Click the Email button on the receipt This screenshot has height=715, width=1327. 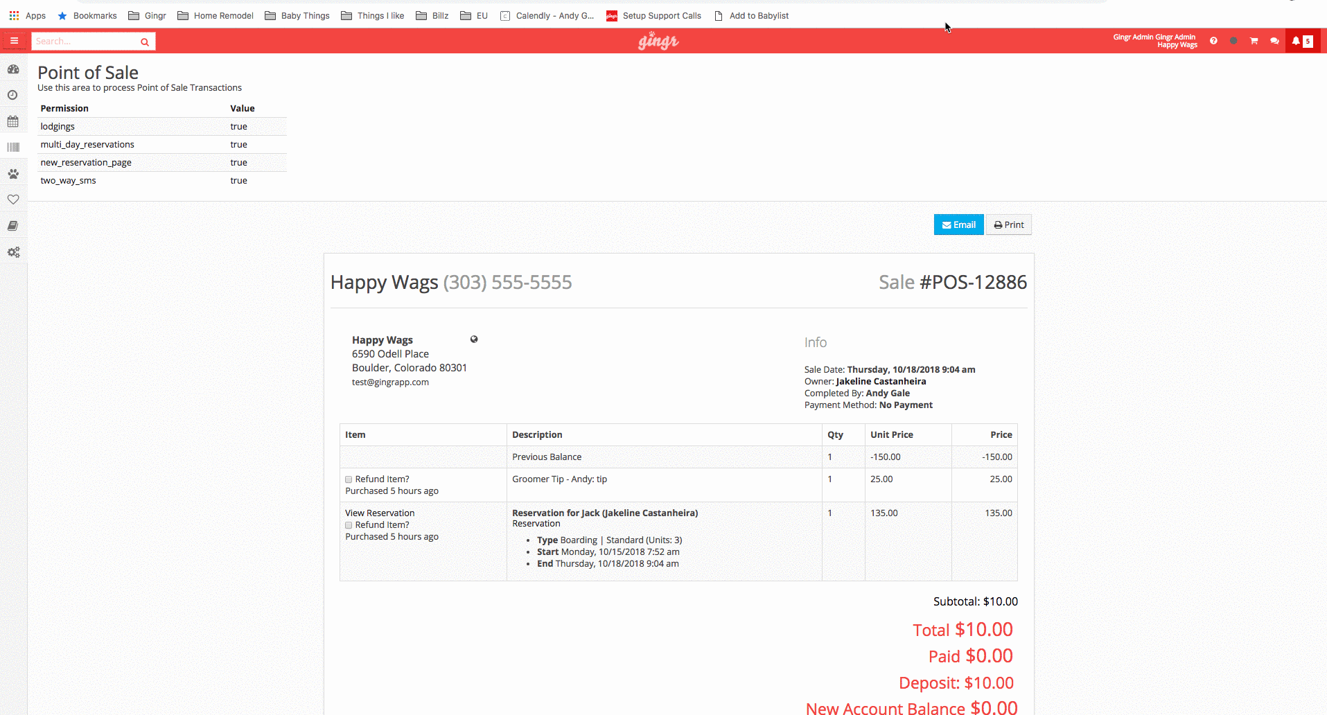[958, 224]
